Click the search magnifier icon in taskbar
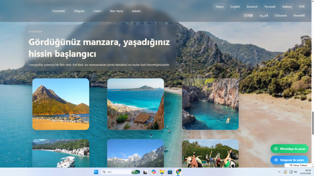The height and width of the screenshot is (176, 314). [104, 172]
